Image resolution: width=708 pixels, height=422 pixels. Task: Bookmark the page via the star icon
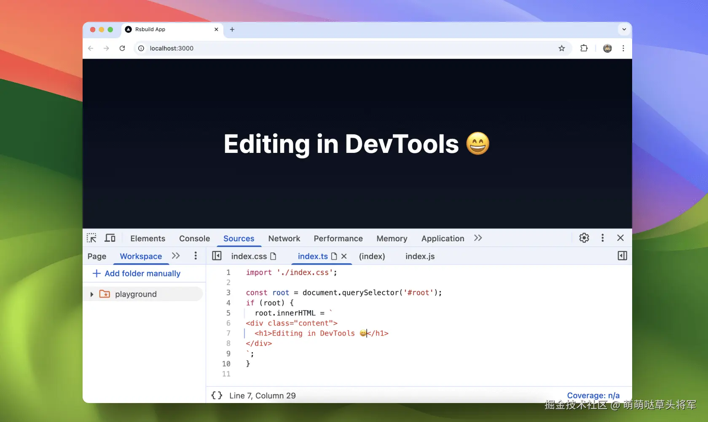coord(561,48)
